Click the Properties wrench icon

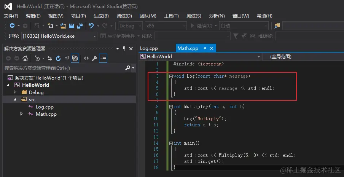pos(94,58)
